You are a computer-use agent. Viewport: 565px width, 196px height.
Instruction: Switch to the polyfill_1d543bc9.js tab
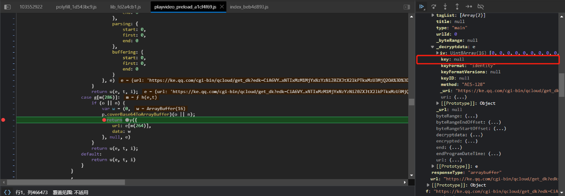(x=75, y=7)
